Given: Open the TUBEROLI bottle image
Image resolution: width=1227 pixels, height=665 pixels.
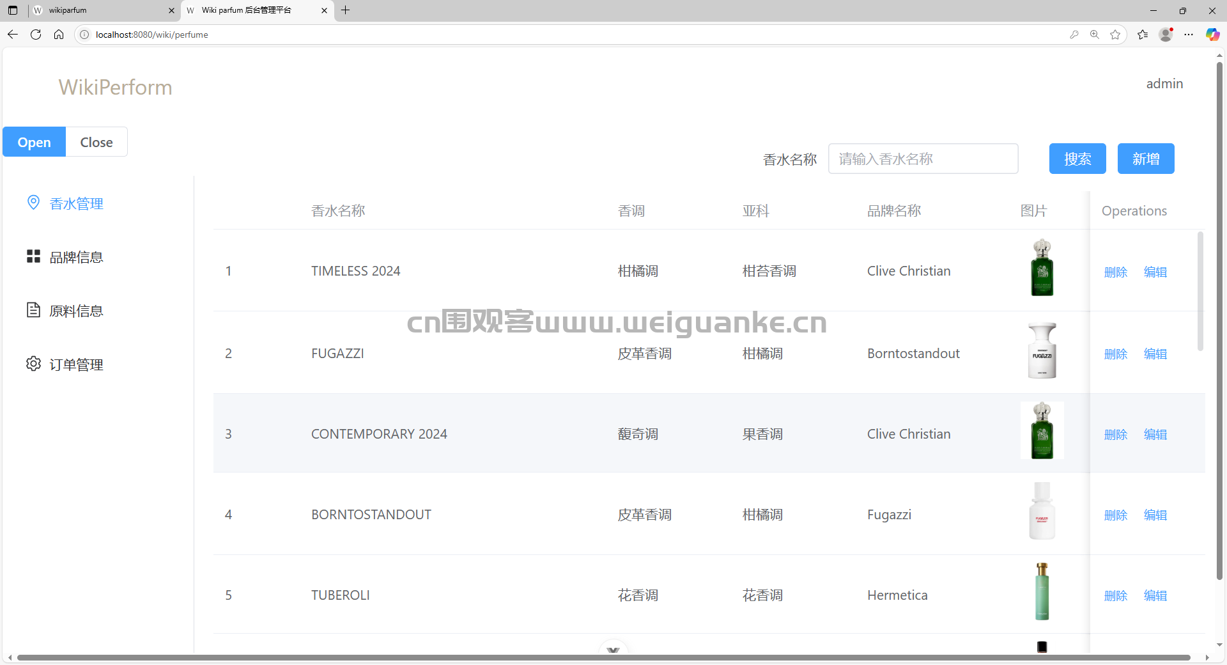Looking at the screenshot, I should (x=1042, y=591).
